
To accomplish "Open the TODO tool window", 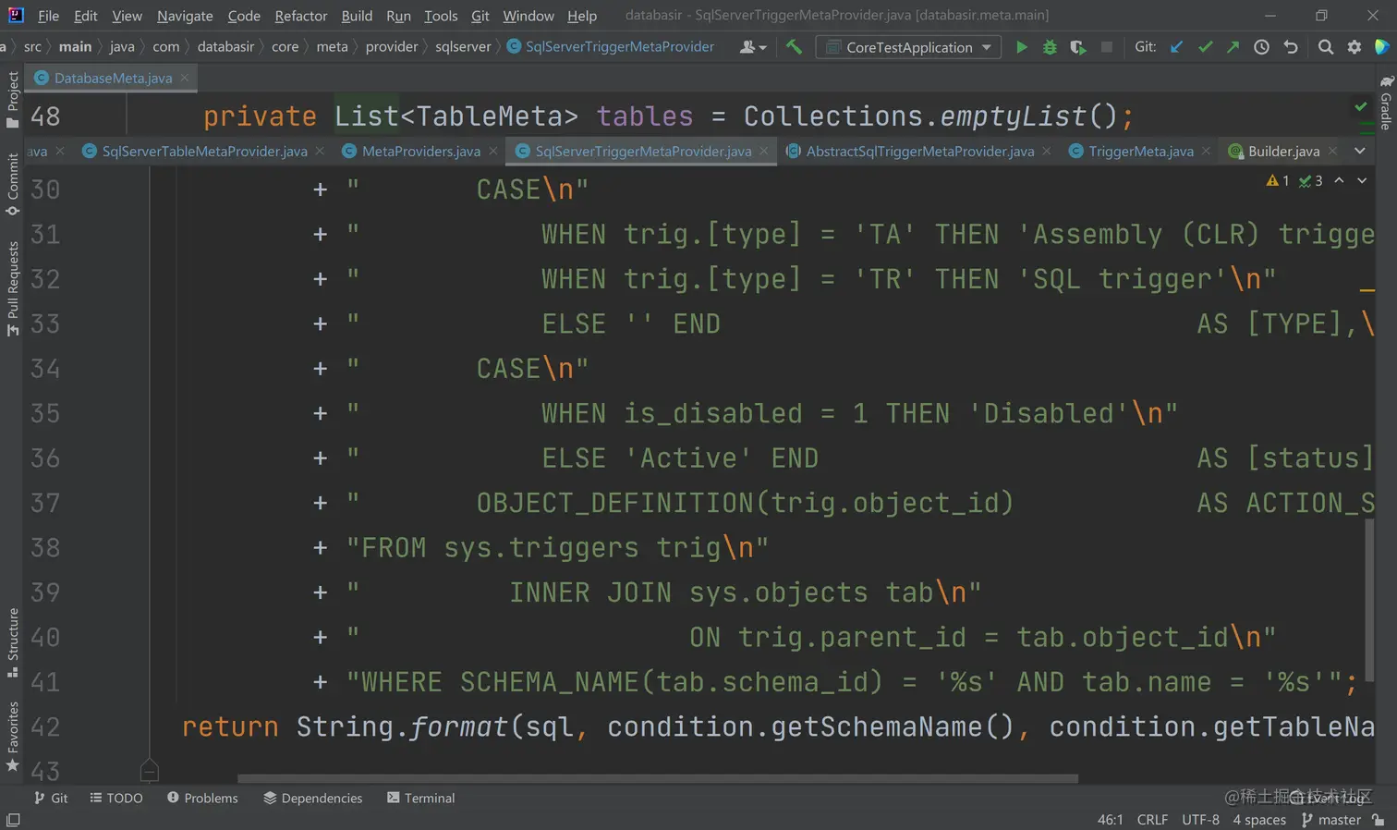I will coord(116,798).
